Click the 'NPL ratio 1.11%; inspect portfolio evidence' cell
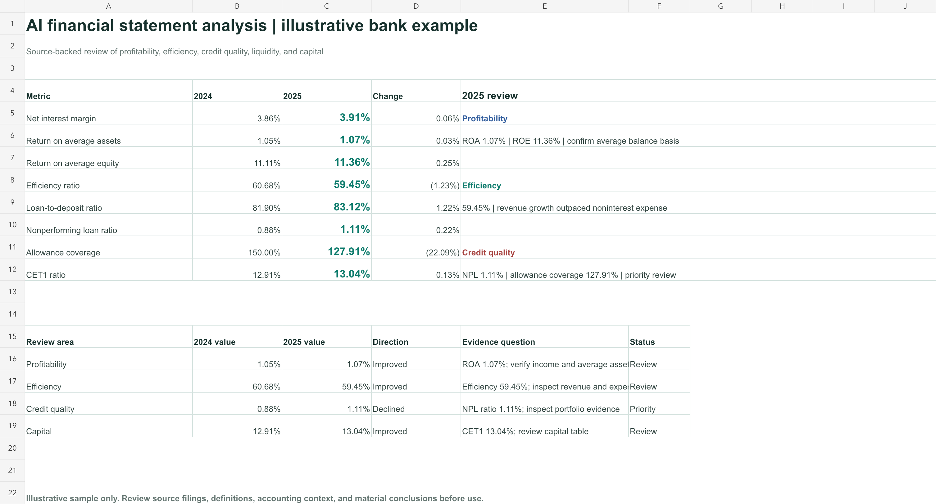Viewport: 936px width, 504px height. click(544, 404)
